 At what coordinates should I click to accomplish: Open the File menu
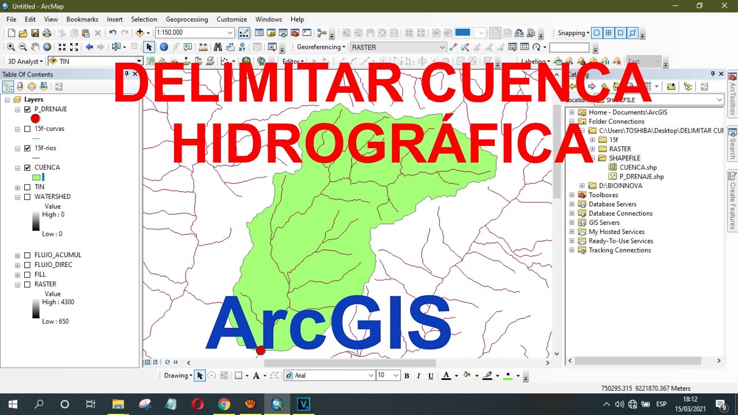(x=12, y=20)
